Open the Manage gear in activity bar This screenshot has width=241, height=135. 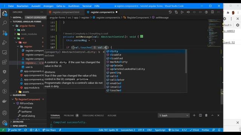(x=5, y=123)
